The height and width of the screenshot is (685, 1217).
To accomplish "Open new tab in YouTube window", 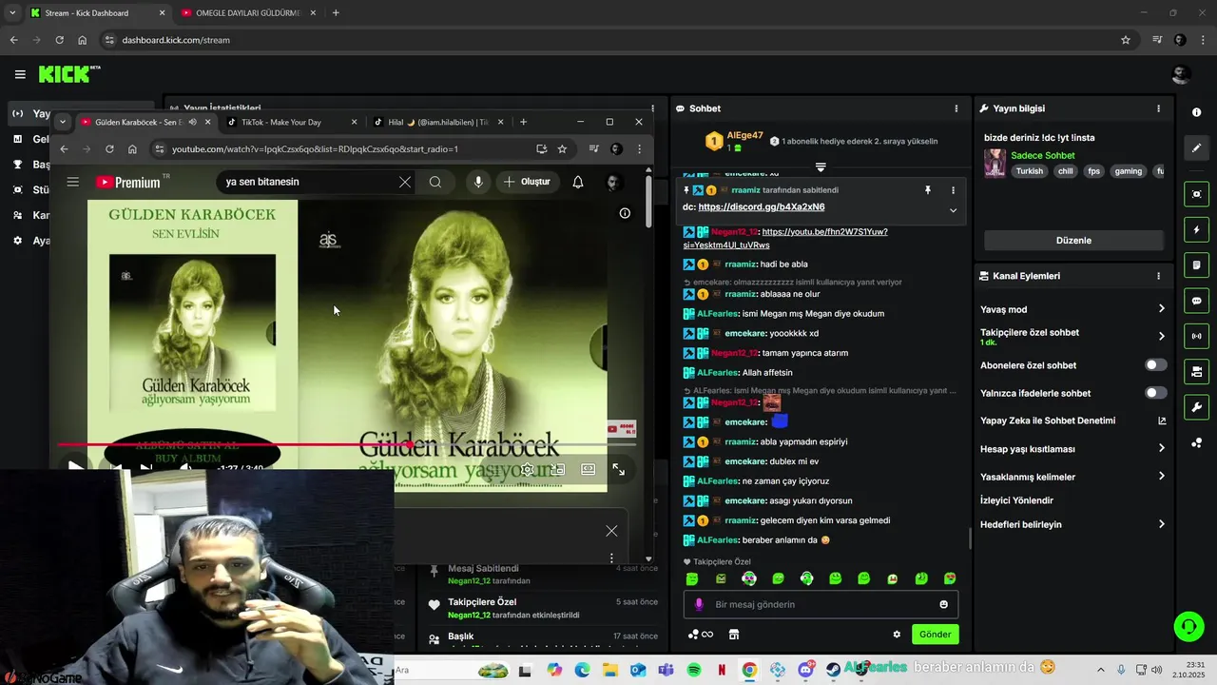I will click(x=523, y=122).
